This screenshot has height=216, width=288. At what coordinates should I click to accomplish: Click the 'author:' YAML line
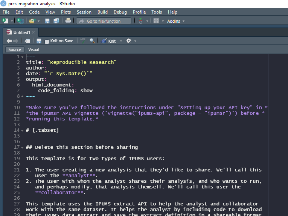click(x=36, y=68)
